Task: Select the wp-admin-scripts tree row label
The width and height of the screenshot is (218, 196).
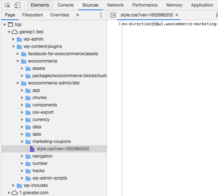Action: [50, 178]
